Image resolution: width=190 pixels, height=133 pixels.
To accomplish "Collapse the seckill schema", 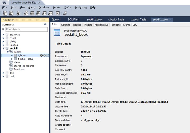I will pyautogui.click(x=3, y=48).
